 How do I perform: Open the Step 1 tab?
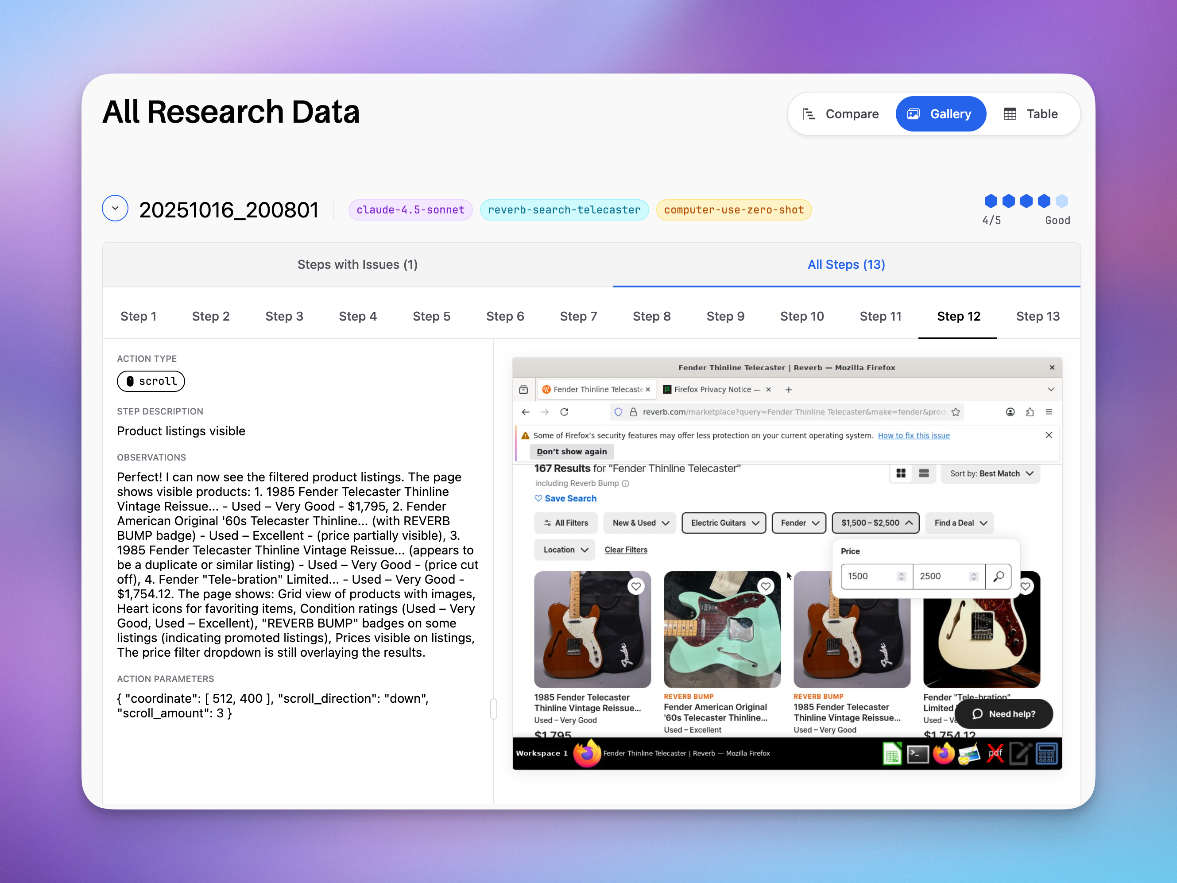coord(138,316)
